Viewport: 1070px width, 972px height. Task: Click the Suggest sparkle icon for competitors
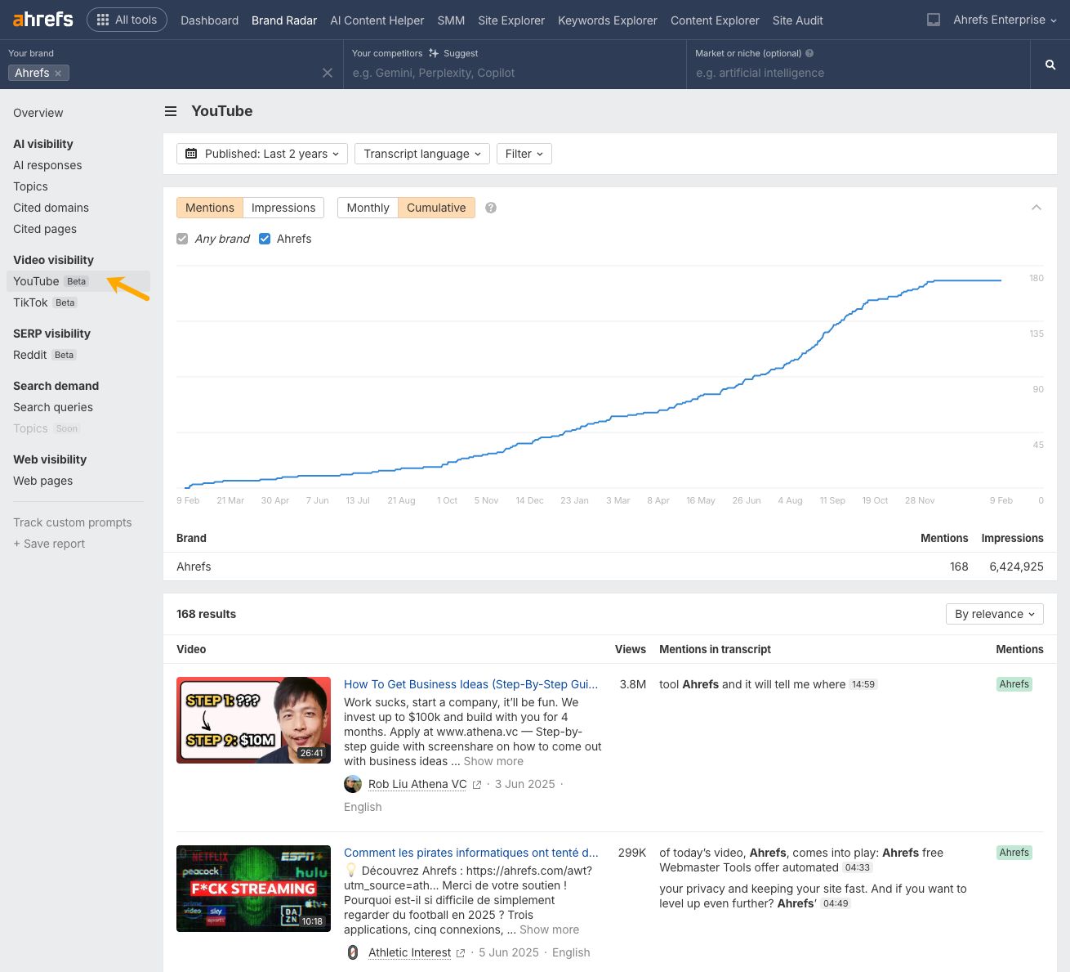pos(430,53)
